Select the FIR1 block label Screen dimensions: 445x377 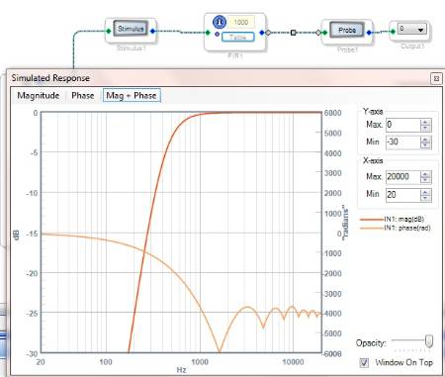[235, 55]
